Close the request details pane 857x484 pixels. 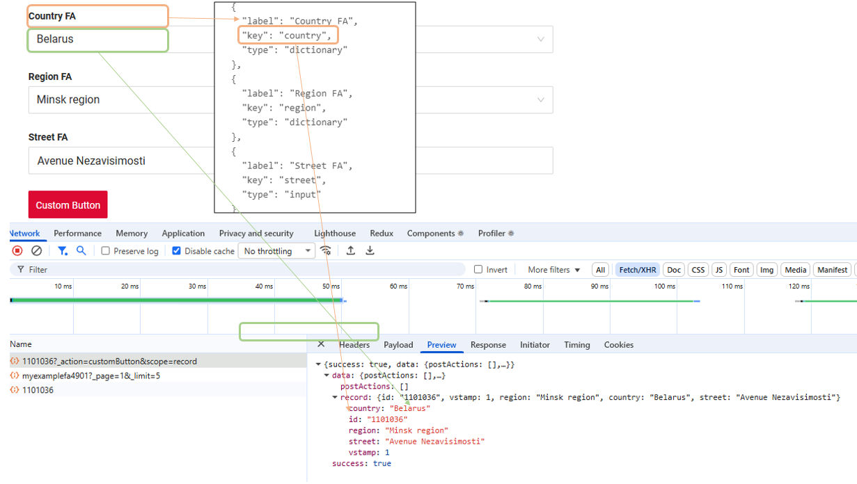click(x=321, y=344)
